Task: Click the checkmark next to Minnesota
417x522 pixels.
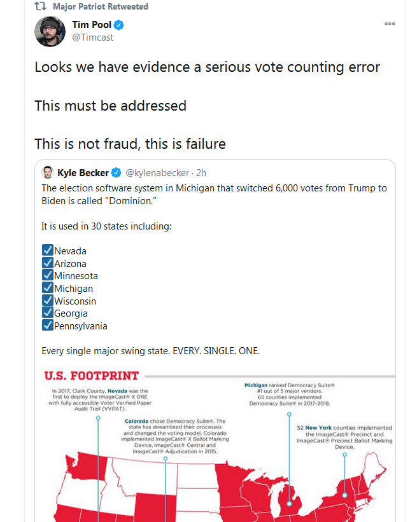Action: point(47,276)
